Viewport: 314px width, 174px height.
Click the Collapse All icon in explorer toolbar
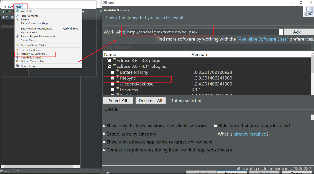pyautogui.click(x=3, y=18)
